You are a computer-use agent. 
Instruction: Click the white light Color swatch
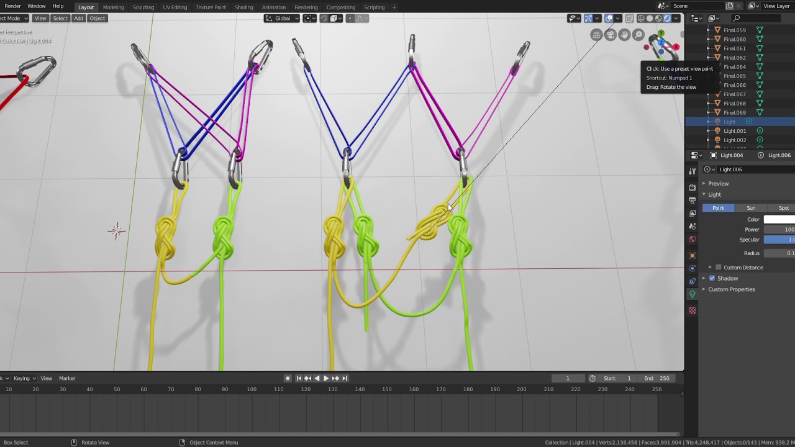tap(779, 219)
